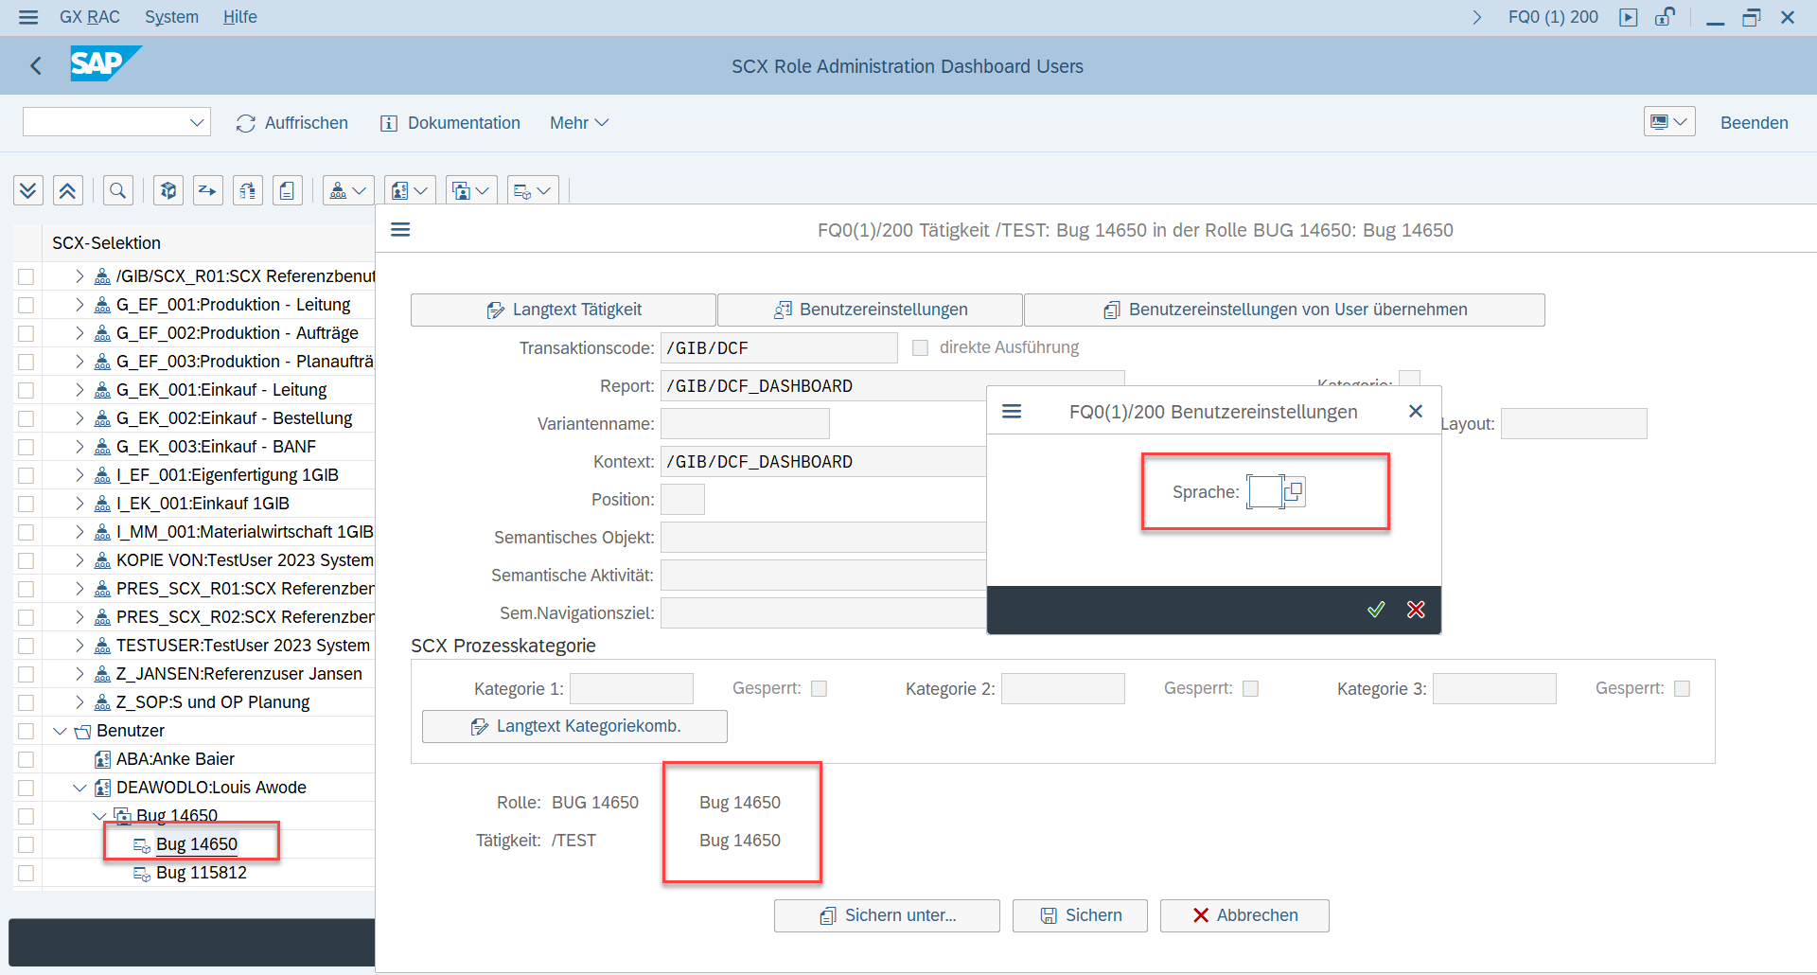The height and width of the screenshot is (975, 1817).
Task: Tick Gesperrt checkbox next to Kategorie 1
Action: tap(820, 689)
